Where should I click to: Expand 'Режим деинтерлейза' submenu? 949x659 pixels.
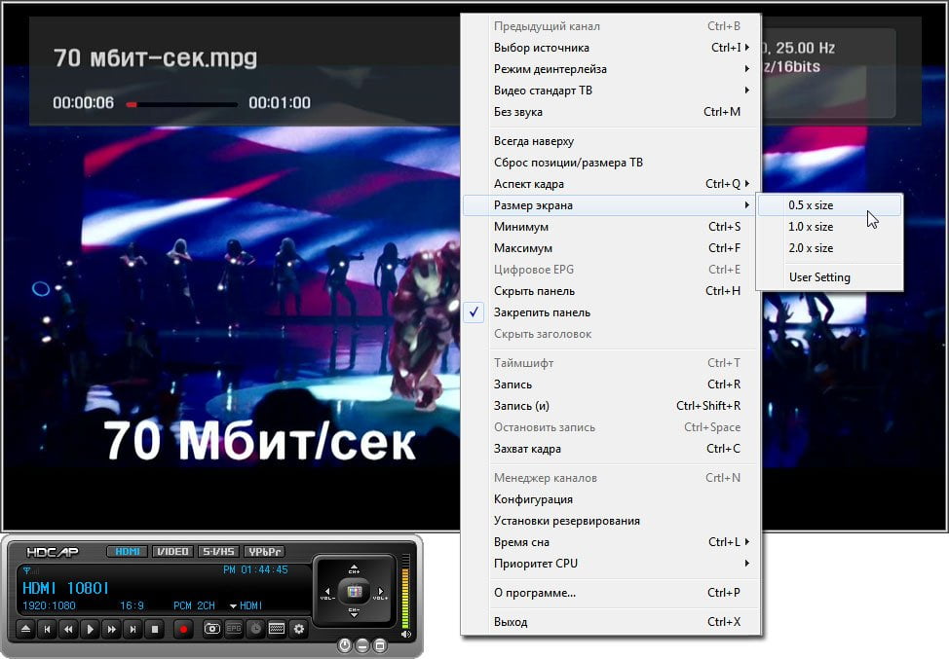pos(611,69)
